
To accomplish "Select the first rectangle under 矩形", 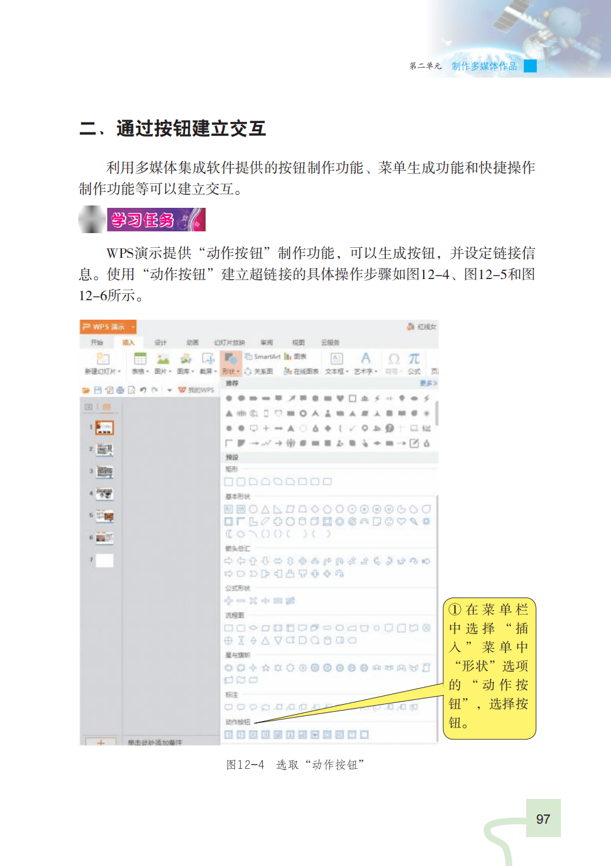I will (229, 482).
